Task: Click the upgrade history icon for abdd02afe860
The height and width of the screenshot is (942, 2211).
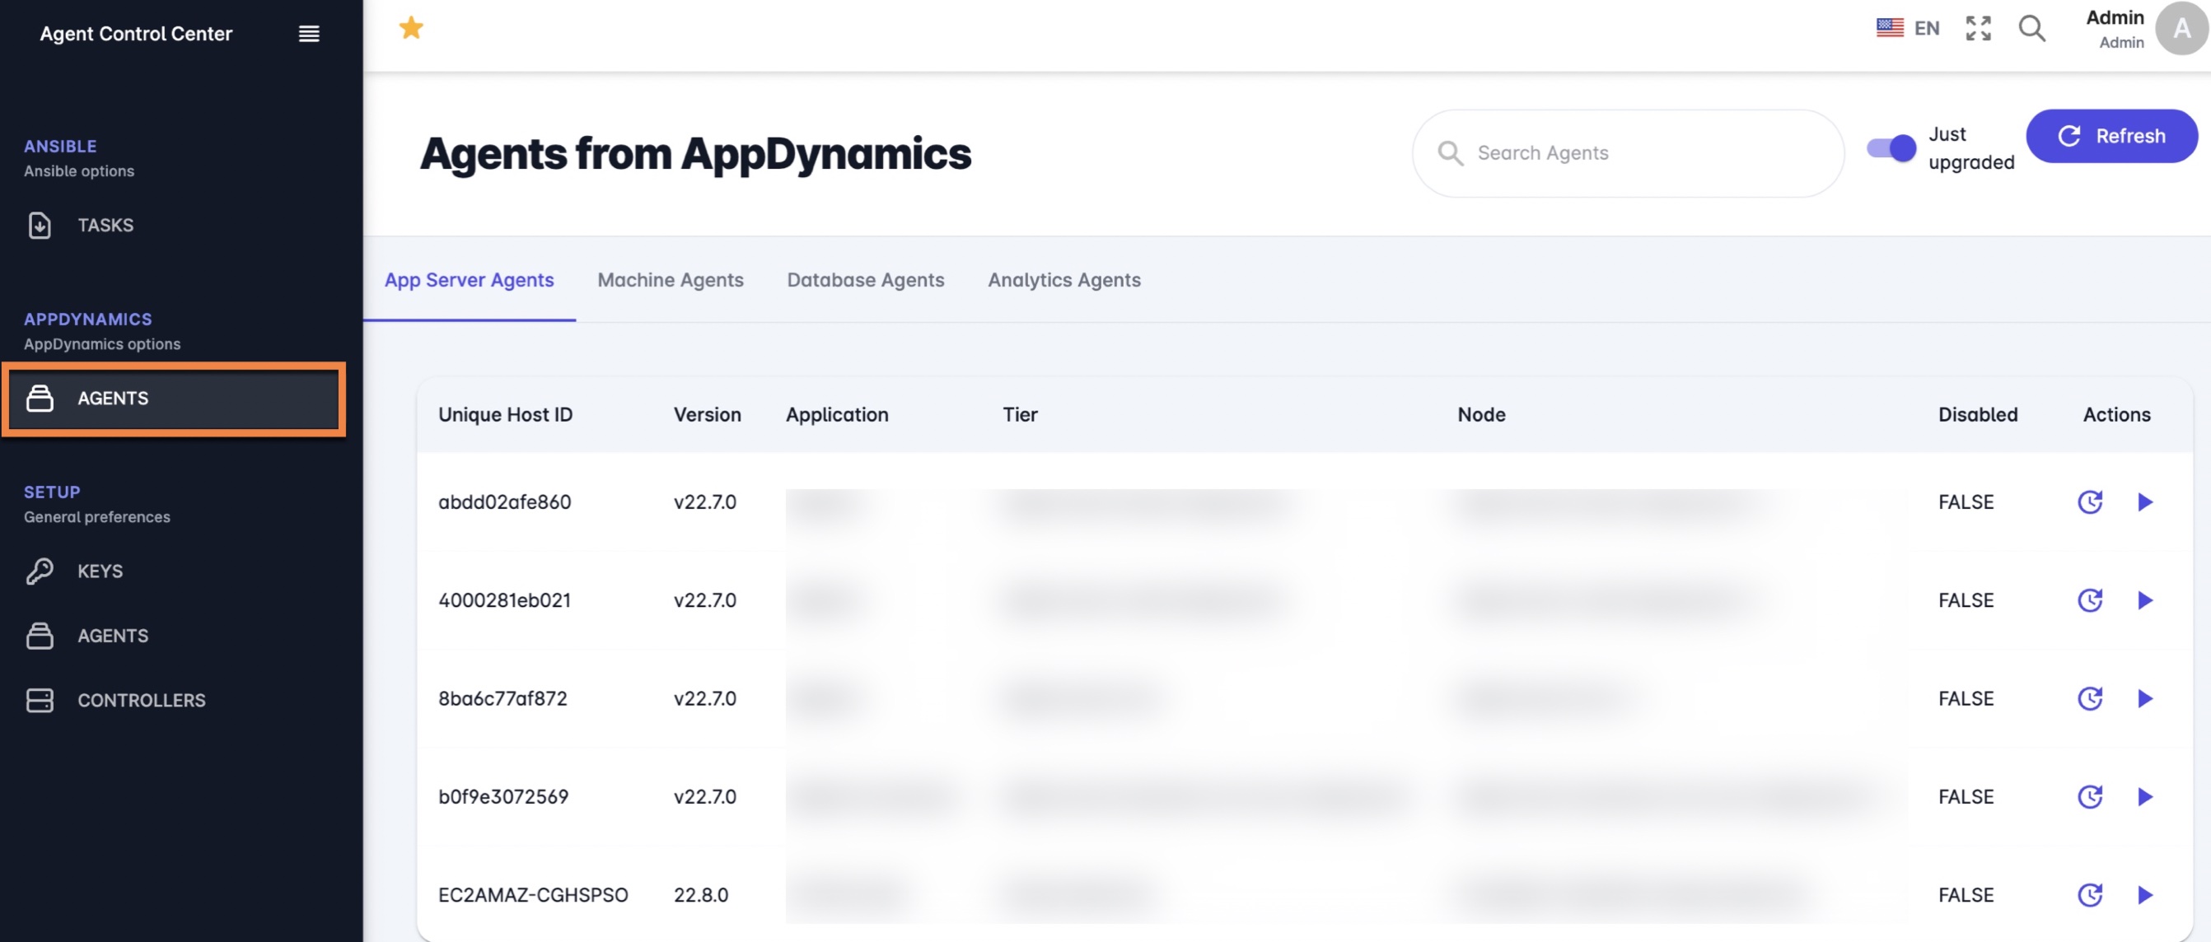Action: 2089,502
